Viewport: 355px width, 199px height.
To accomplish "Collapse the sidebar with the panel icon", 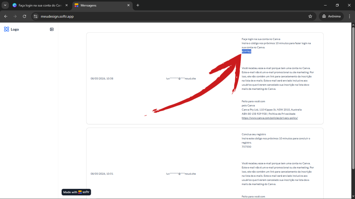I will coord(52,29).
